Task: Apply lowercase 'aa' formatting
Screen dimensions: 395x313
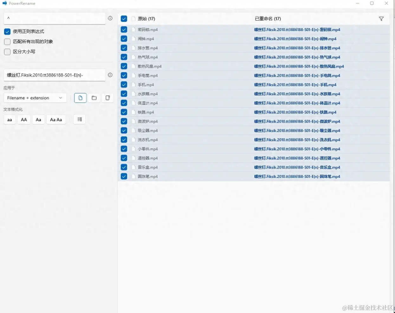Action: click(10, 120)
